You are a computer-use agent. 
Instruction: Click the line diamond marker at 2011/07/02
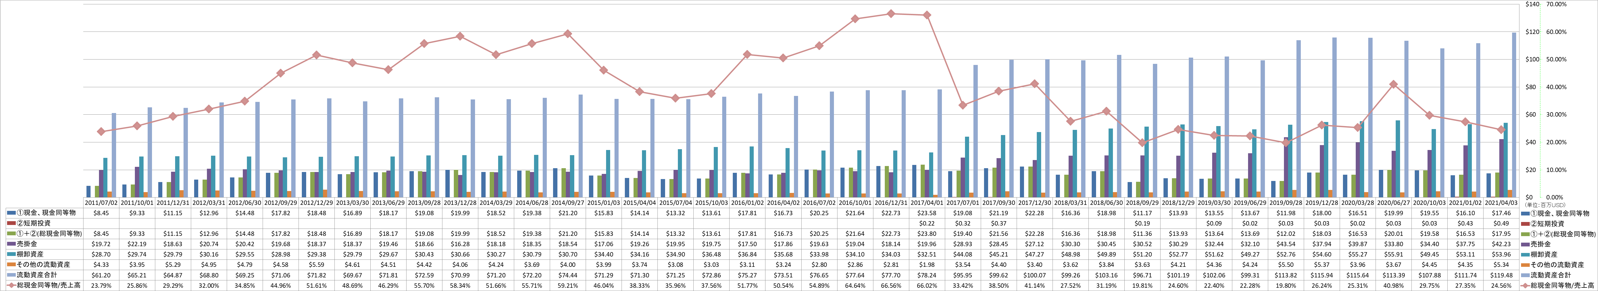click(101, 132)
